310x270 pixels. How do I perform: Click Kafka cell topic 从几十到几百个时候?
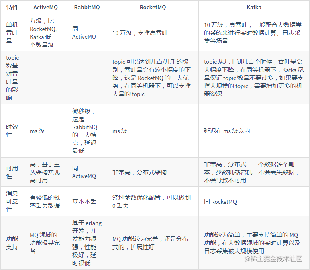click(x=254, y=78)
